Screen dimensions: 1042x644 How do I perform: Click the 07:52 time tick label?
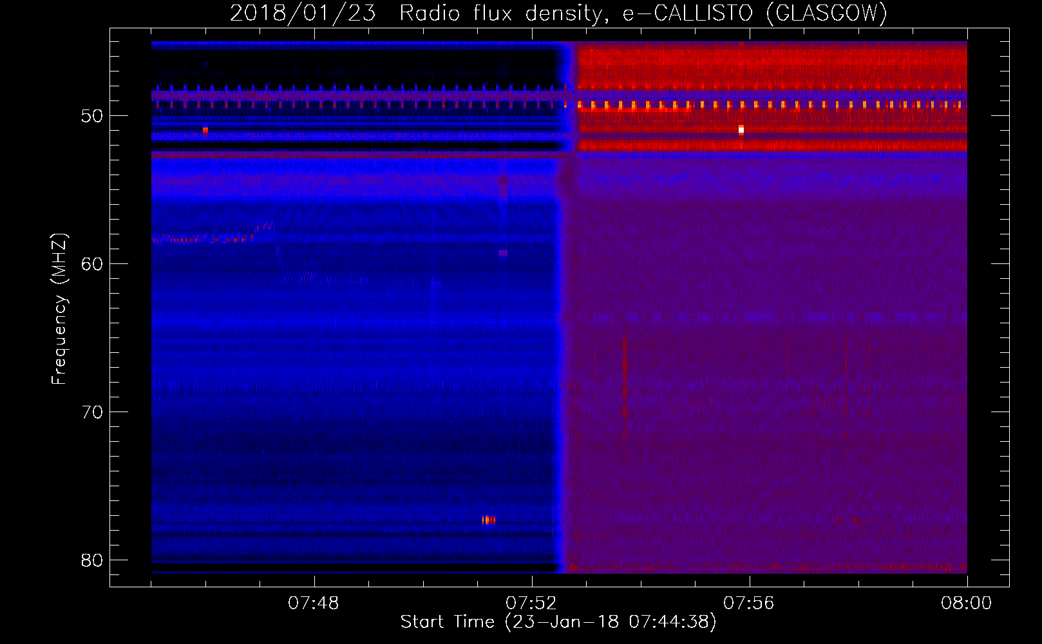pyautogui.click(x=531, y=603)
